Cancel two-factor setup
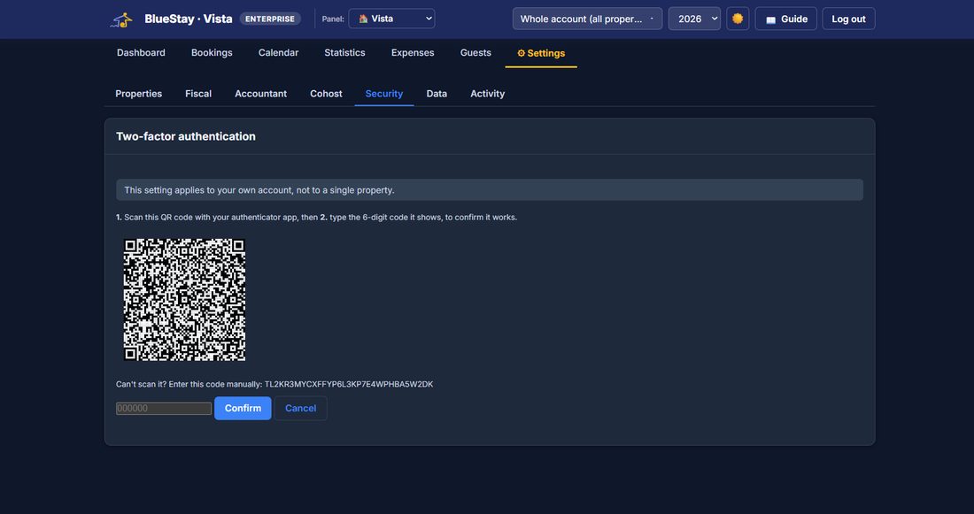 coord(301,408)
